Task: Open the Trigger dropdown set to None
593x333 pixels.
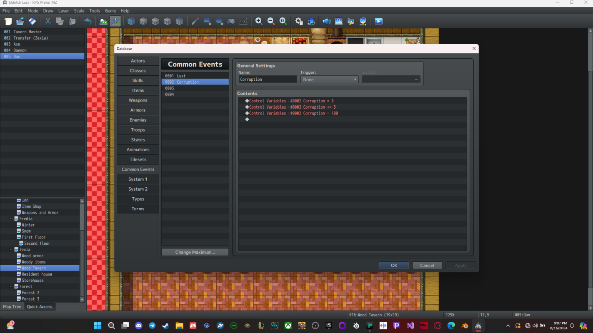Action: (329, 80)
